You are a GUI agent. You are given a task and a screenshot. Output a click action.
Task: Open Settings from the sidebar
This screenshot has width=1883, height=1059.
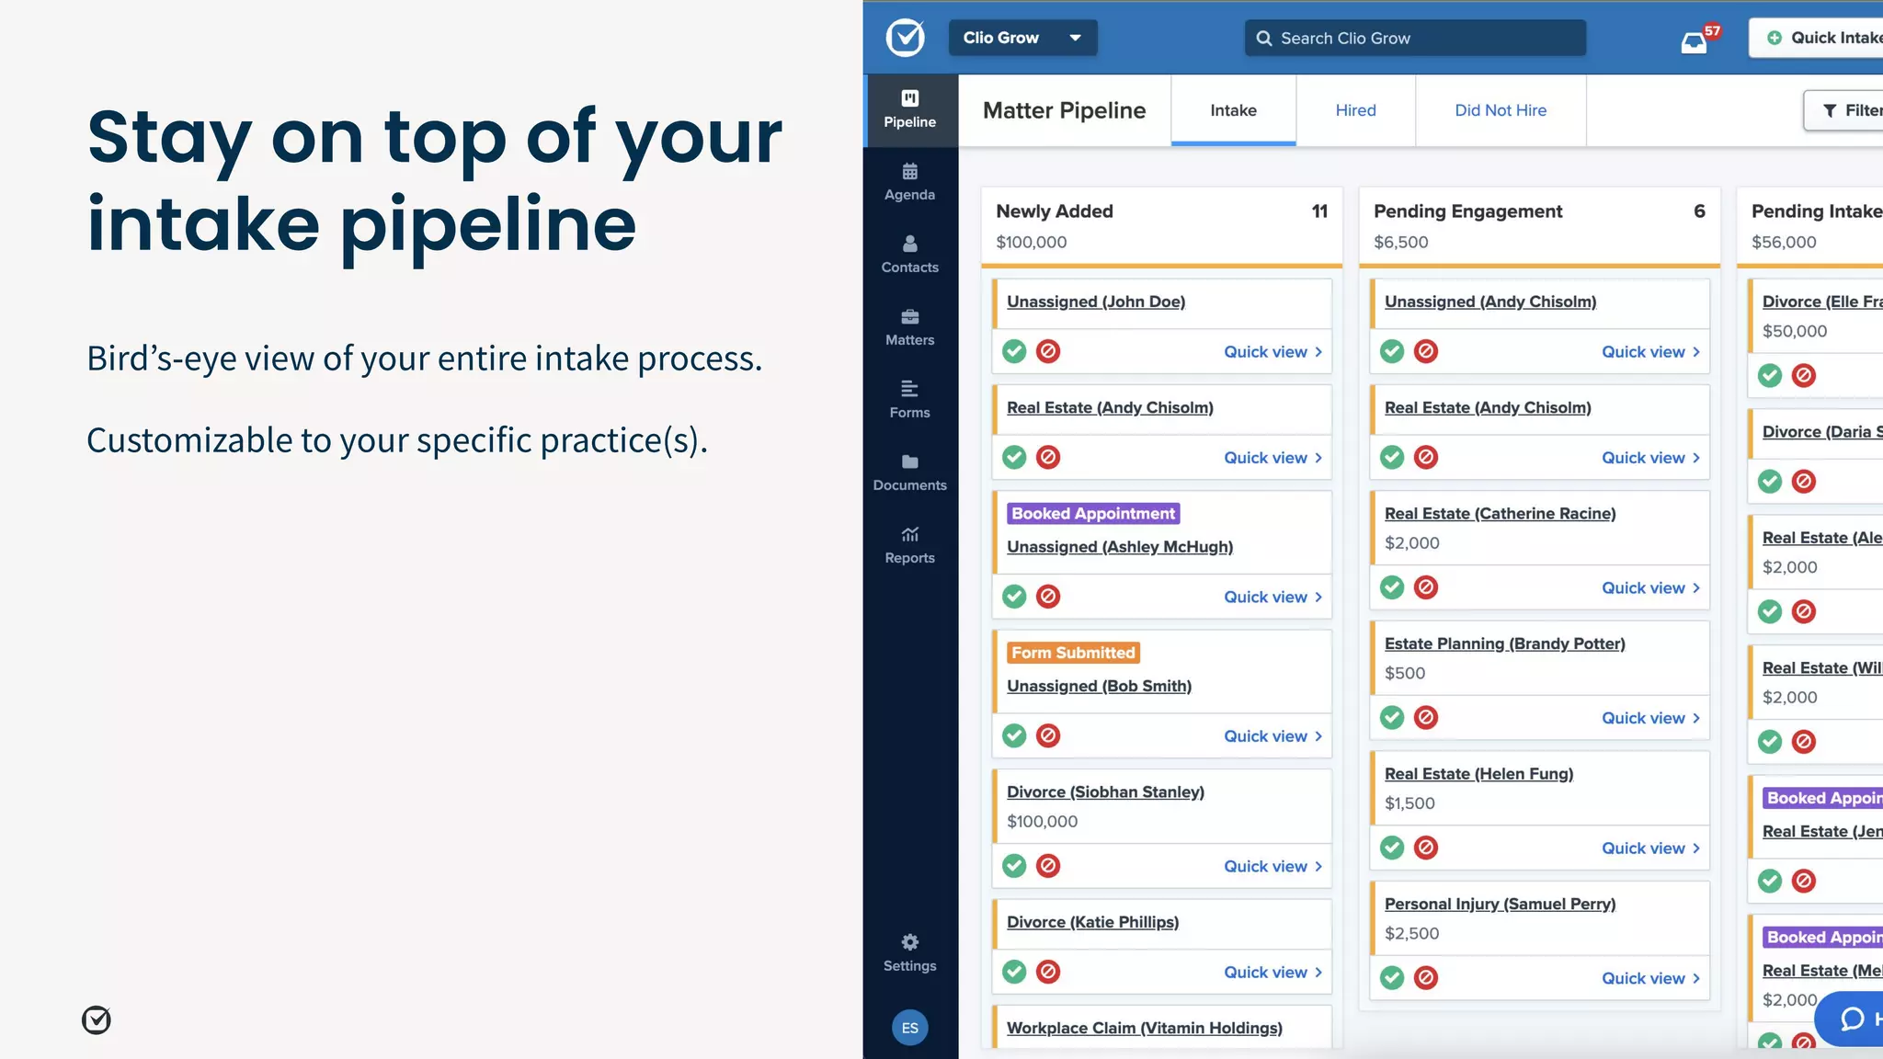pyautogui.click(x=910, y=953)
